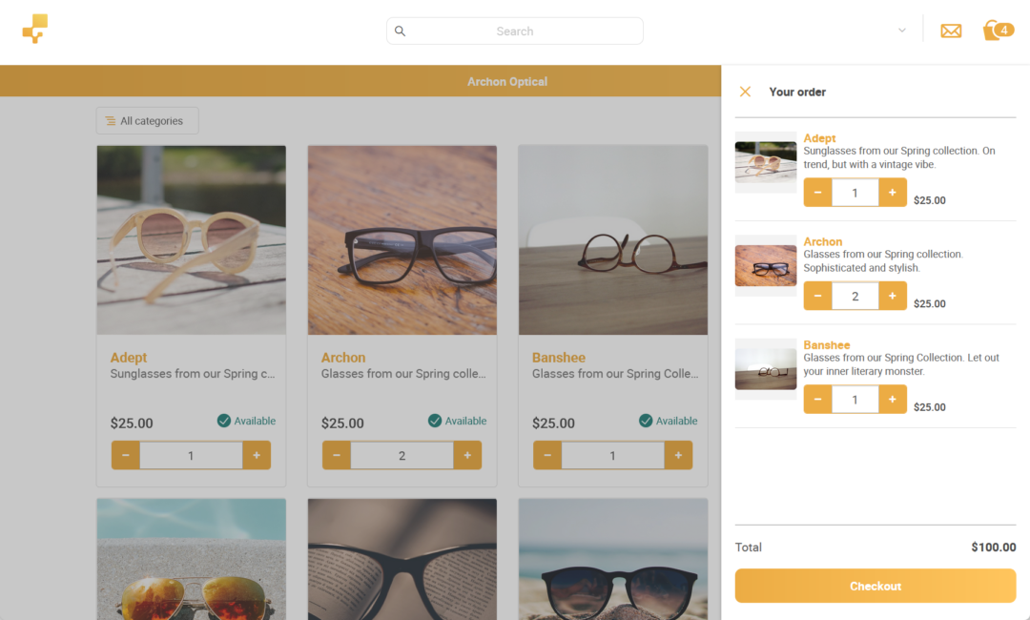Image resolution: width=1030 pixels, height=620 pixels.
Task: Increase Banshee quantity in the cart panel
Action: [x=893, y=399]
